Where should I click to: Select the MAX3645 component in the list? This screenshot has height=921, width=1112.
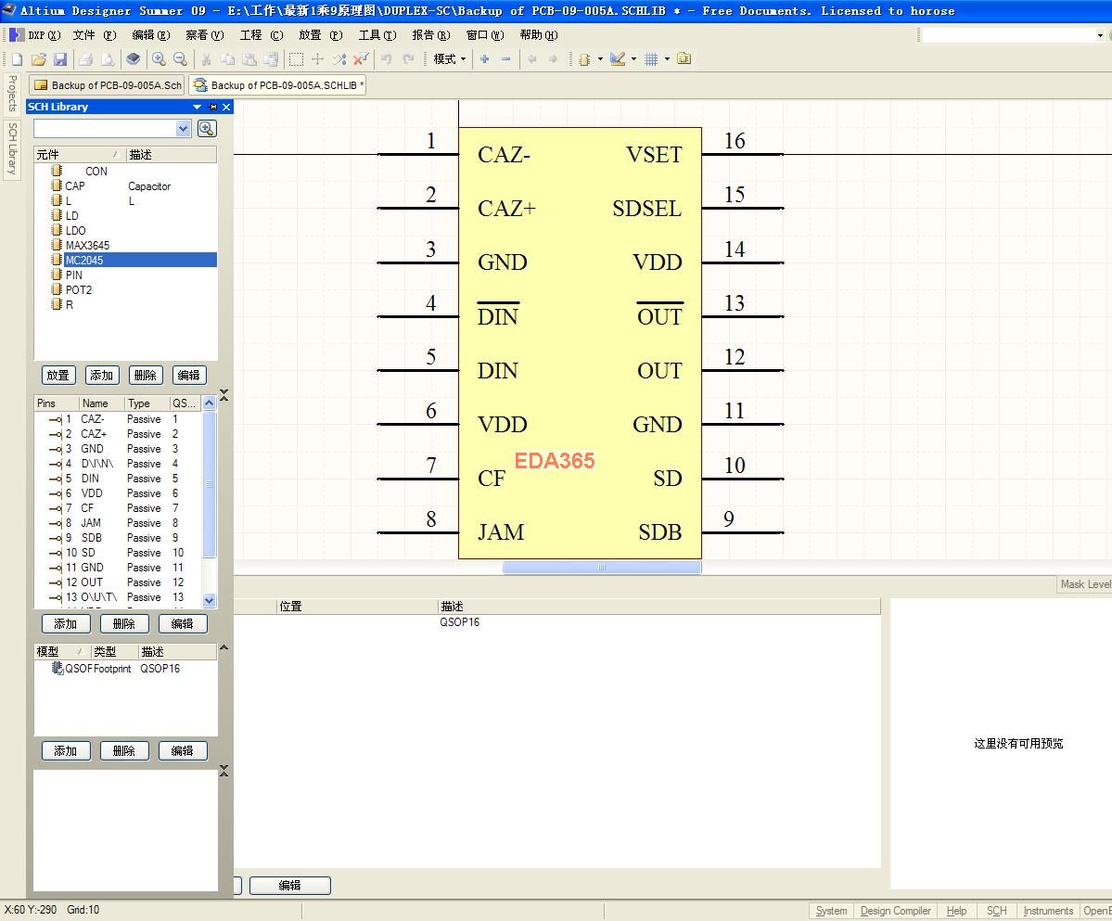87,246
